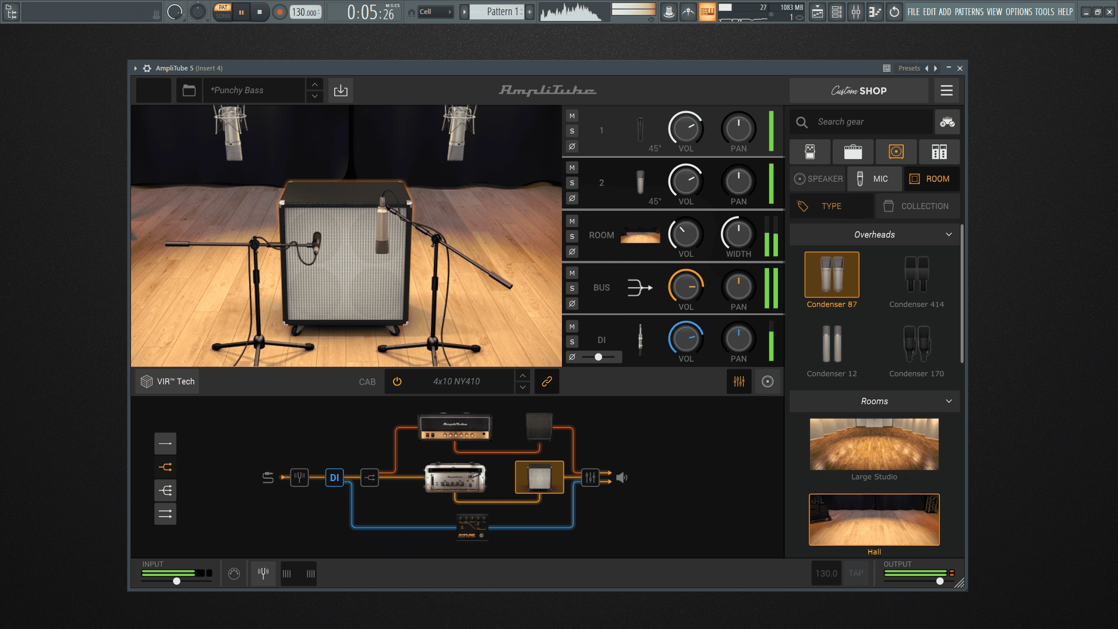The width and height of the screenshot is (1118, 629).
Task: Invert phase on the DI channel
Action: (x=572, y=357)
